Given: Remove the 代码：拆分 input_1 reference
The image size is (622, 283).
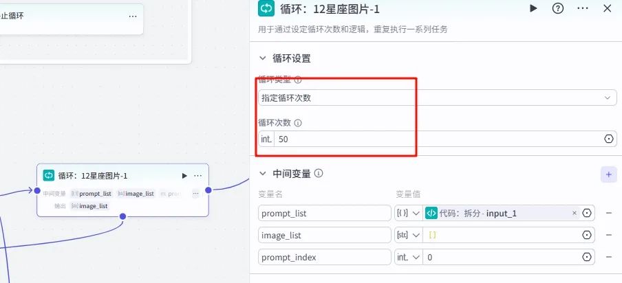Looking at the screenshot, I should 575,214.
